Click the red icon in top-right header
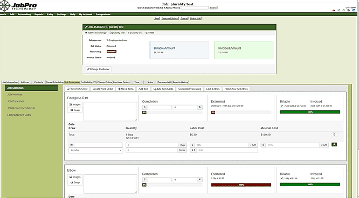This screenshot has width=359, height=198. pyautogui.click(x=334, y=10)
